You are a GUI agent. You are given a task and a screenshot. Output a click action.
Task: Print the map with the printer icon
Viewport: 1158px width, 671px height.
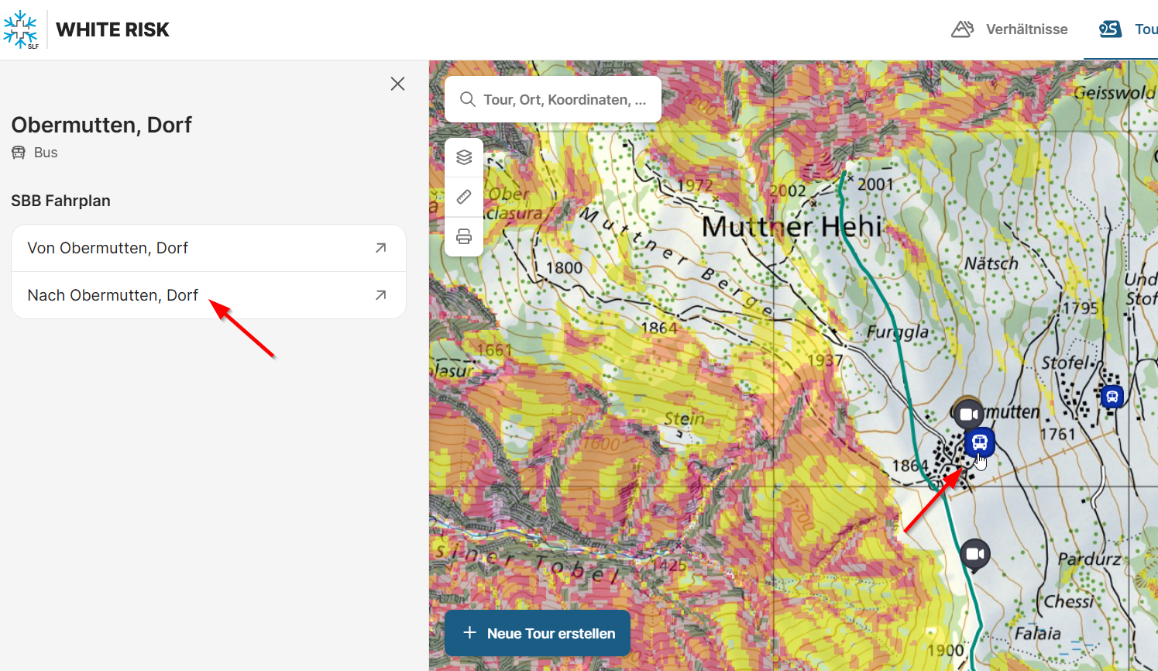coord(464,236)
